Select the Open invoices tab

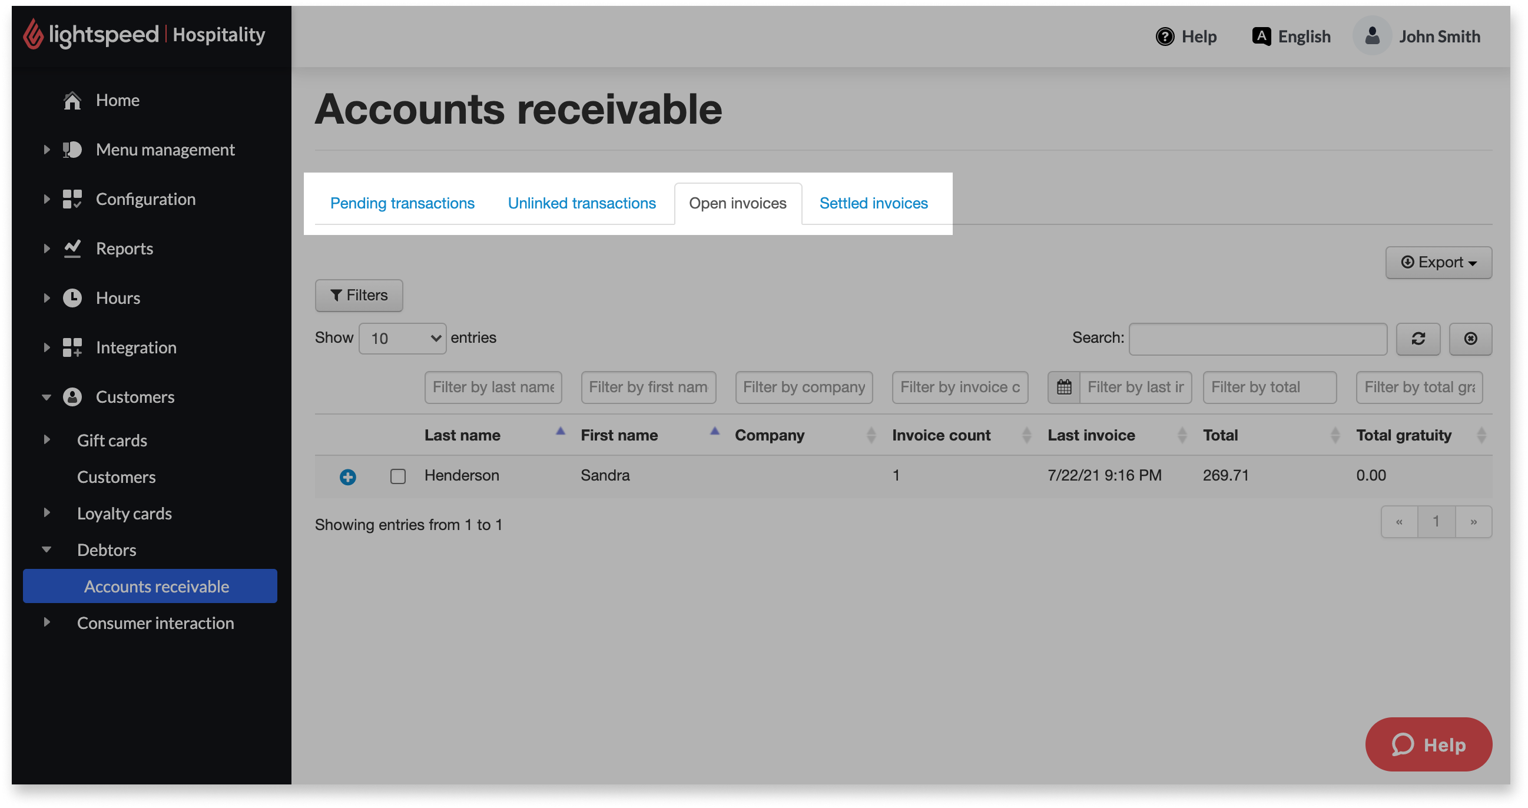(738, 202)
